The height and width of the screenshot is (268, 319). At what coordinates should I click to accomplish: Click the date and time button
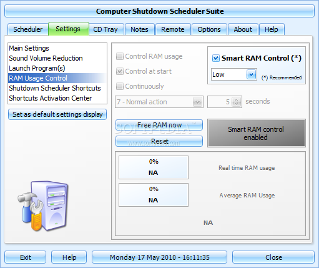[160, 257]
